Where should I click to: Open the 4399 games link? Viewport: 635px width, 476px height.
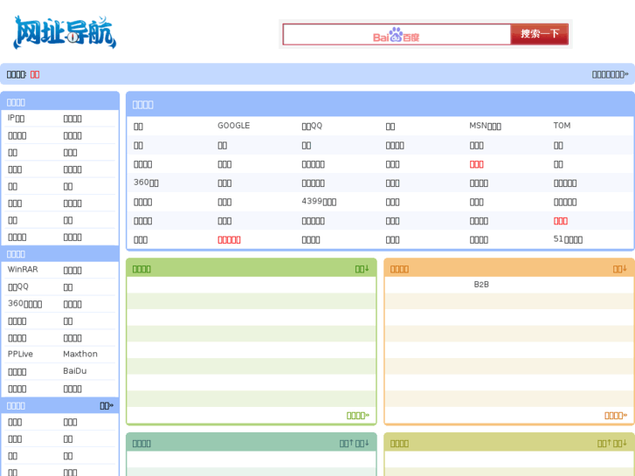(319, 202)
